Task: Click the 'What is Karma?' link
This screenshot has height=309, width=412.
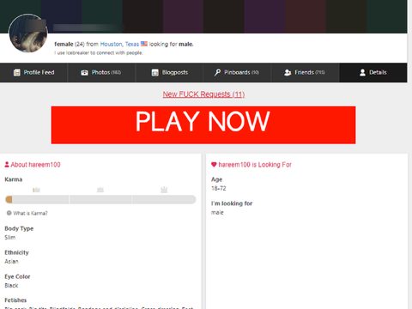Action: click(30, 213)
